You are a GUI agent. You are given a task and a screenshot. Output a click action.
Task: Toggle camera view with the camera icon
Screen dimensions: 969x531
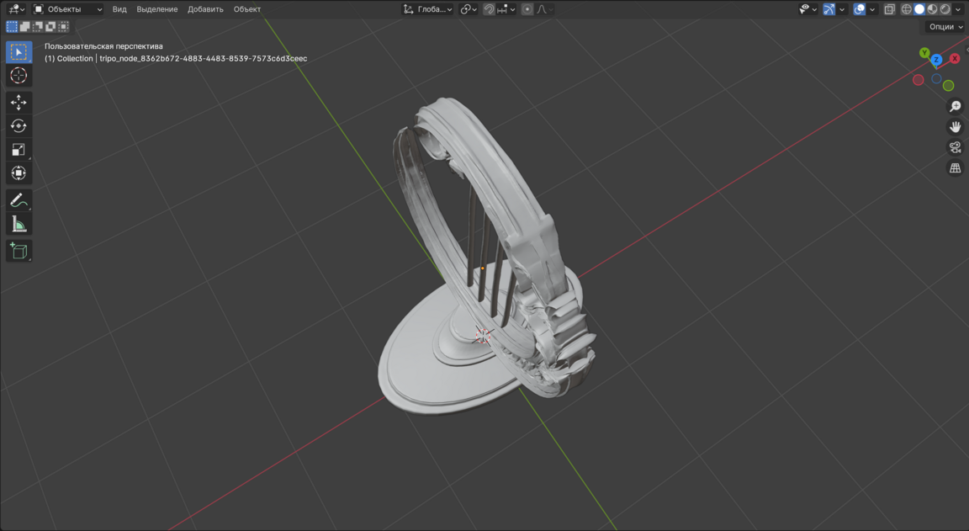955,147
